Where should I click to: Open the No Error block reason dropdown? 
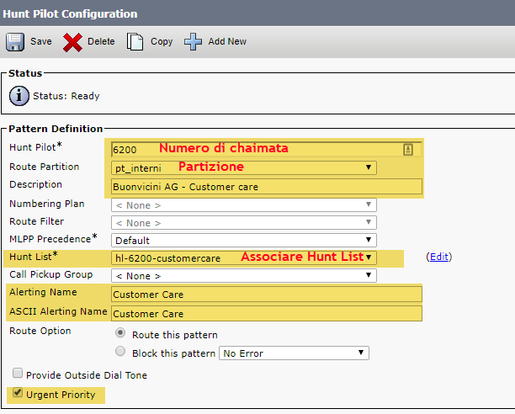(x=294, y=353)
